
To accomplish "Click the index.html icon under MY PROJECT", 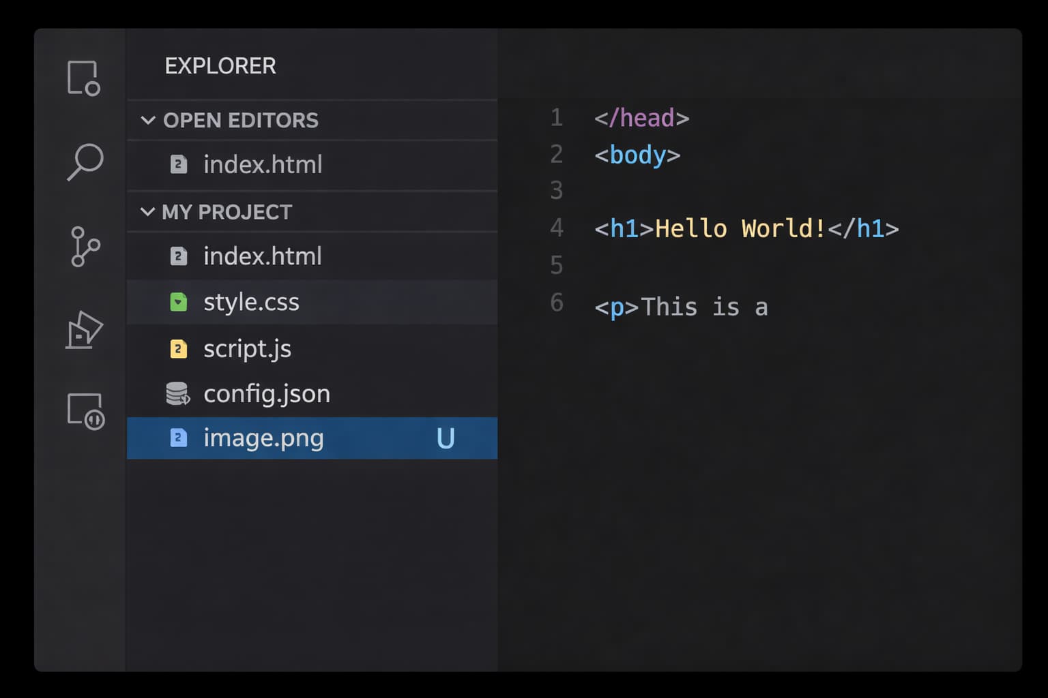I will tap(178, 256).
